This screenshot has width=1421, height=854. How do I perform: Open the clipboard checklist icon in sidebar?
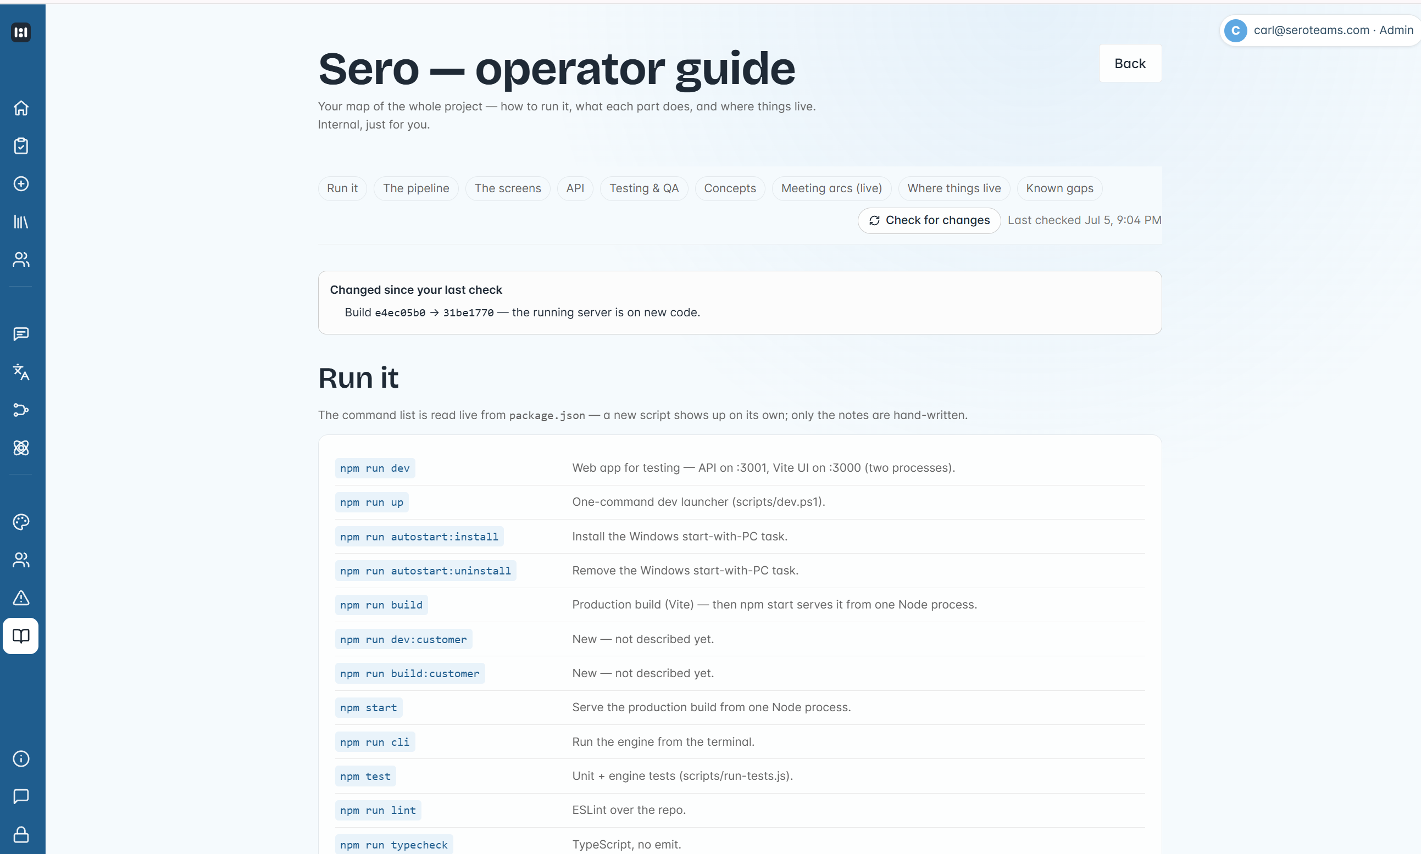pos(21,146)
